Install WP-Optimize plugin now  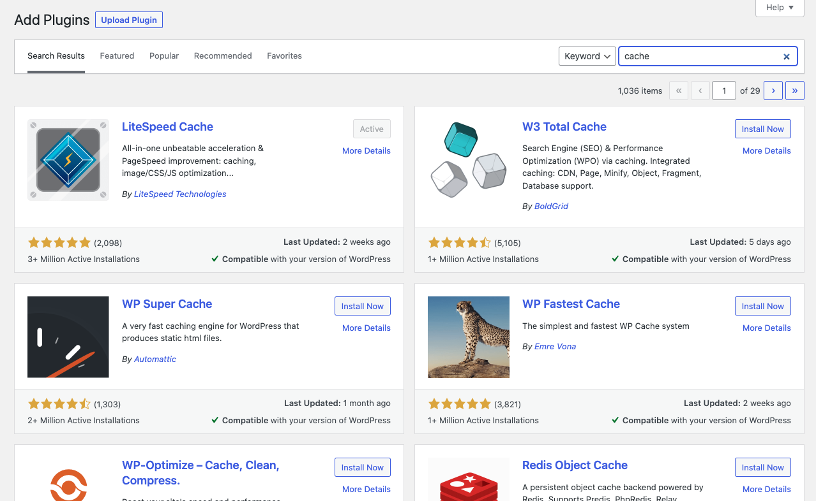click(363, 467)
